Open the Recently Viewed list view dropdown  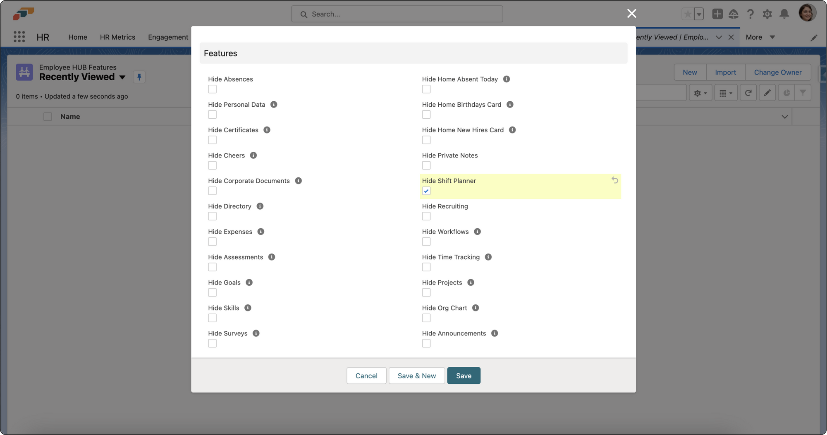(122, 77)
